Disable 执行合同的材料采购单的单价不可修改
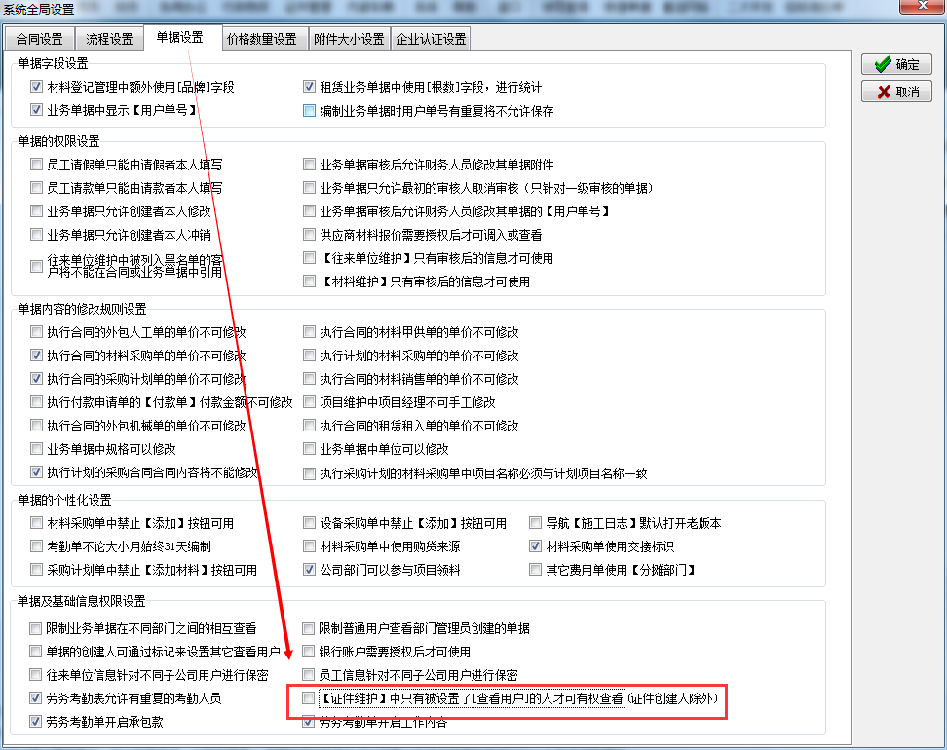This screenshot has height=750, width=947. pos(37,356)
